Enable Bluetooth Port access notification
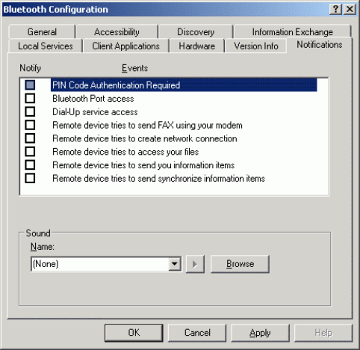This screenshot has height=350, width=360. click(x=30, y=99)
